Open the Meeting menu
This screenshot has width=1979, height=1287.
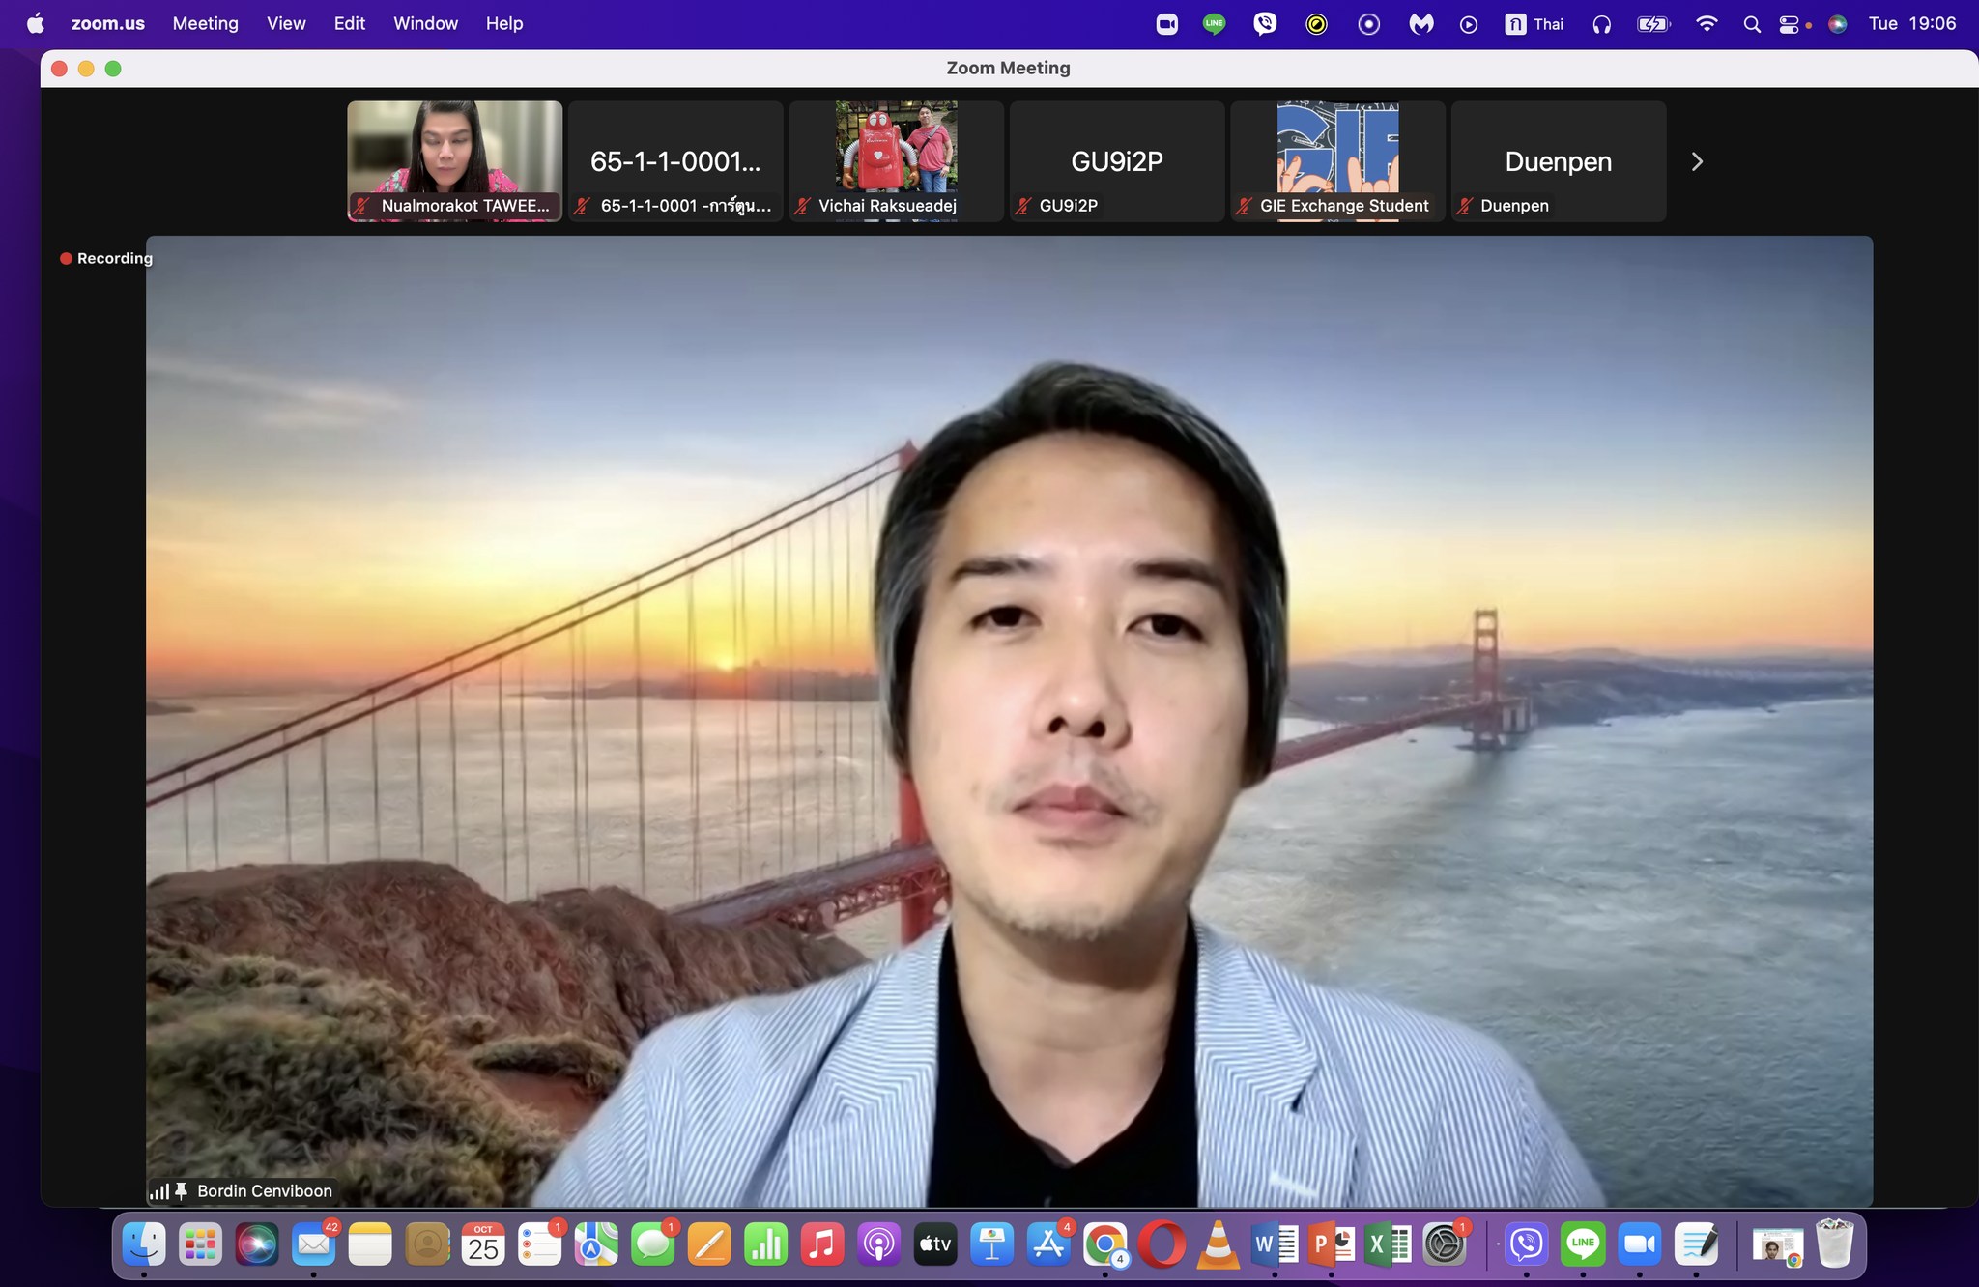coord(205,24)
